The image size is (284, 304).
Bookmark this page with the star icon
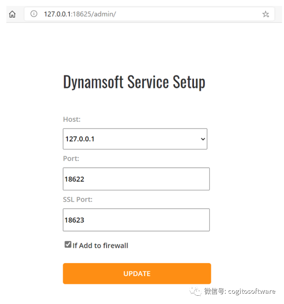click(265, 14)
